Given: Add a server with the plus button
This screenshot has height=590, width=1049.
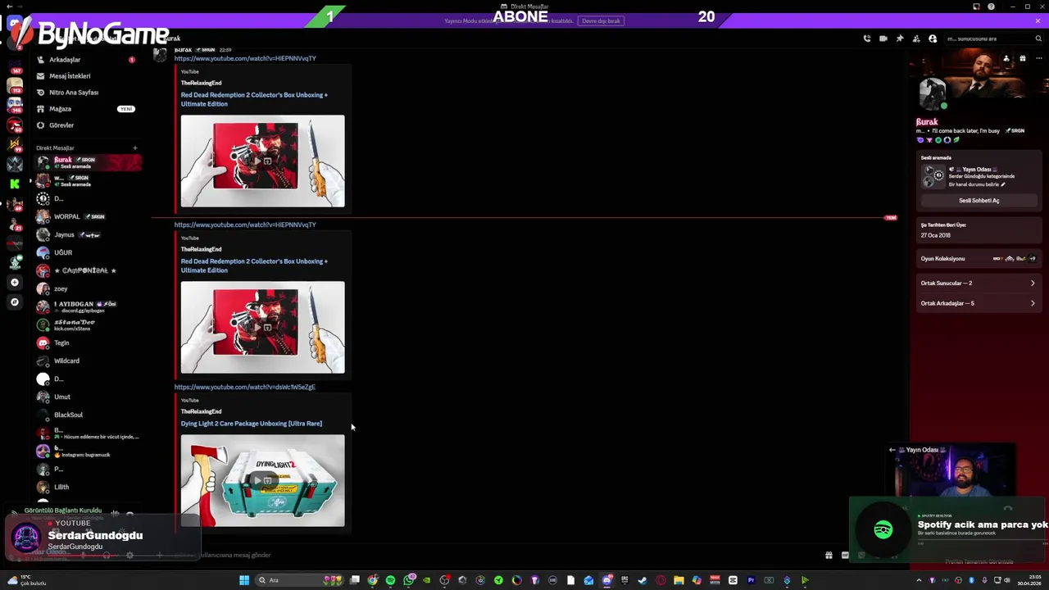Looking at the screenshot, I should pos(14,283).
